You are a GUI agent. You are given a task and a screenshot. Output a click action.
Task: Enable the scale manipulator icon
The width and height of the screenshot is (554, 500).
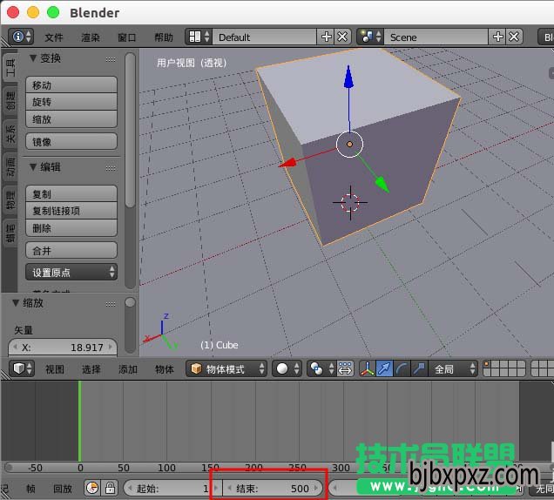pos(419,369)
